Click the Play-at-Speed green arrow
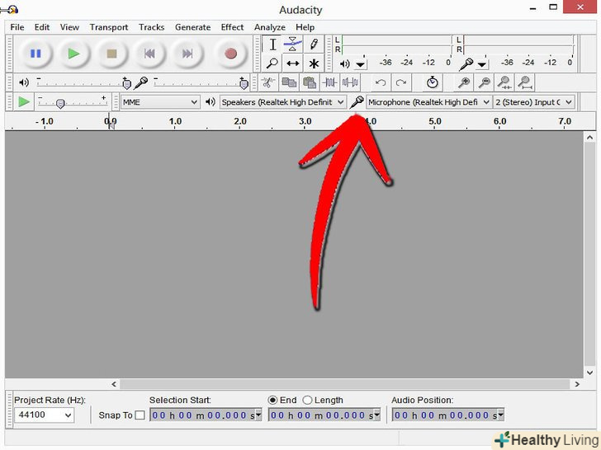601x450 pixels. click(x=24, y=102)
